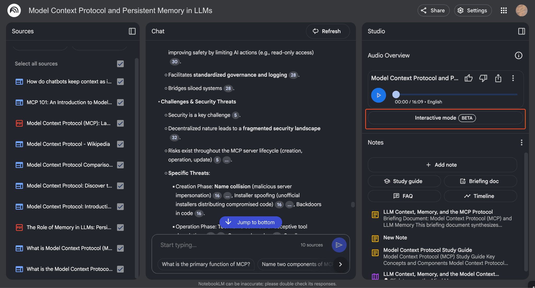Click the Audio Overview info icon
Screen dimensions: 535x288
(x=519, y=55)
